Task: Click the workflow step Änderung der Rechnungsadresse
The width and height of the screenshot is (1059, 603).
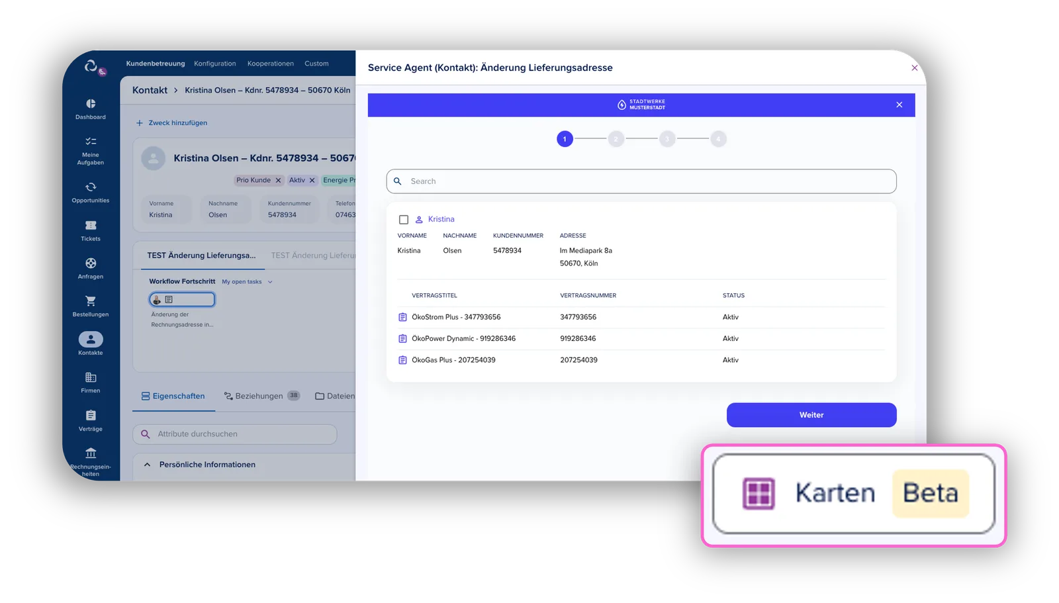Action: point(182,300)
